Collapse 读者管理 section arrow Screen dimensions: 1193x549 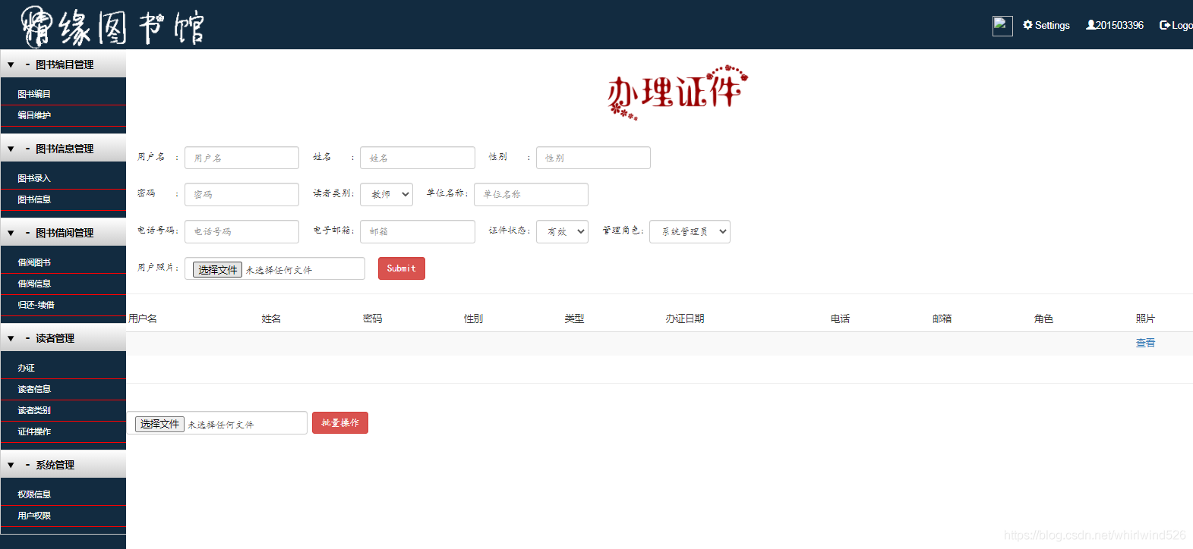[11, 338]
